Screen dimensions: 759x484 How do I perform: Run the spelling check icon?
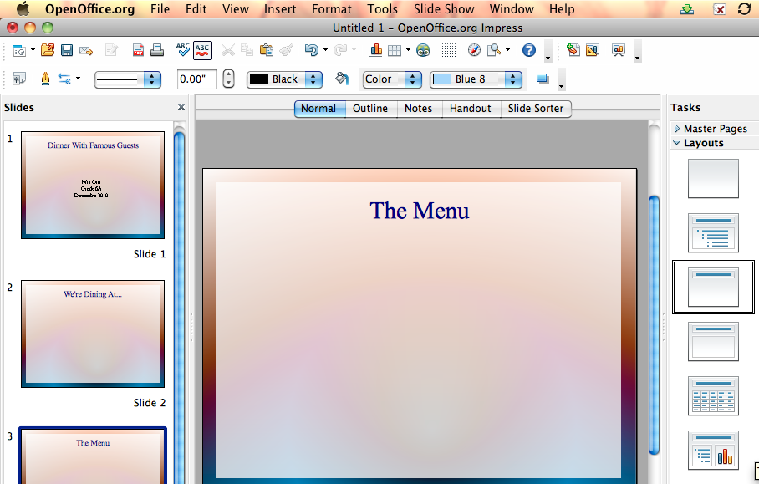(x=182, y=50)
